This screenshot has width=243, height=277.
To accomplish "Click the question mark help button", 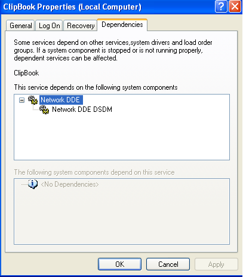I will click(221, 7).
